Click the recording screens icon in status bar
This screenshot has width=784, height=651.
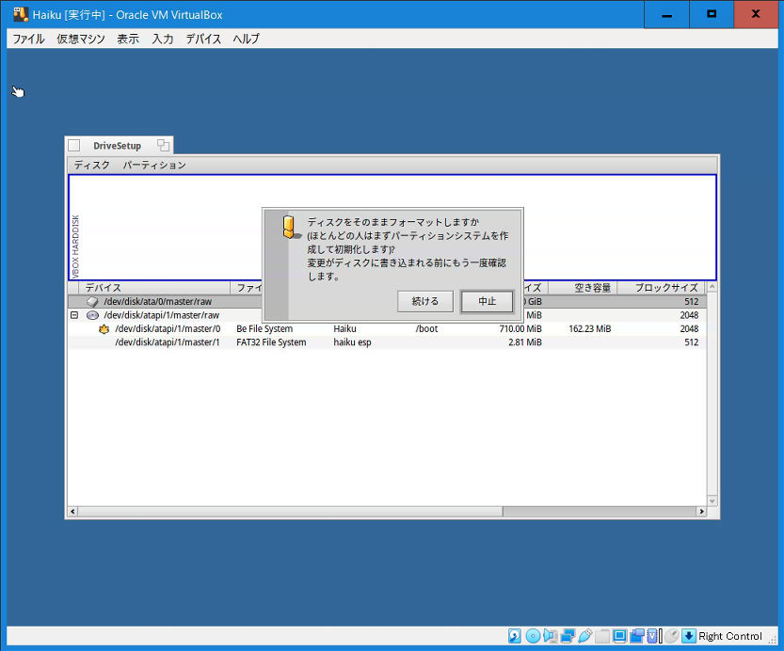(x=636, y=636)
